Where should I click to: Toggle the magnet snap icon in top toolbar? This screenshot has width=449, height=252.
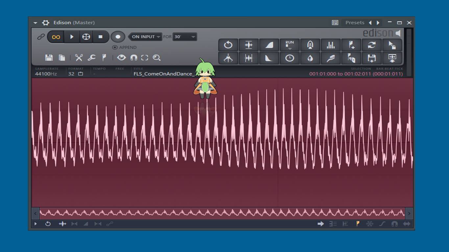point(134,58)
